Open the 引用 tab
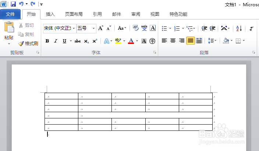 [x=97, y=14]
